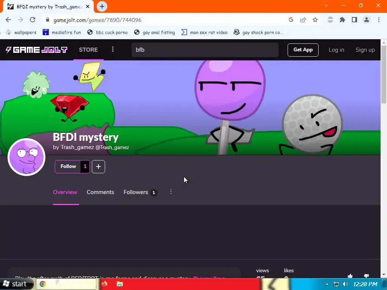
Task: Click the Windows start button
Action: point(17,284)
